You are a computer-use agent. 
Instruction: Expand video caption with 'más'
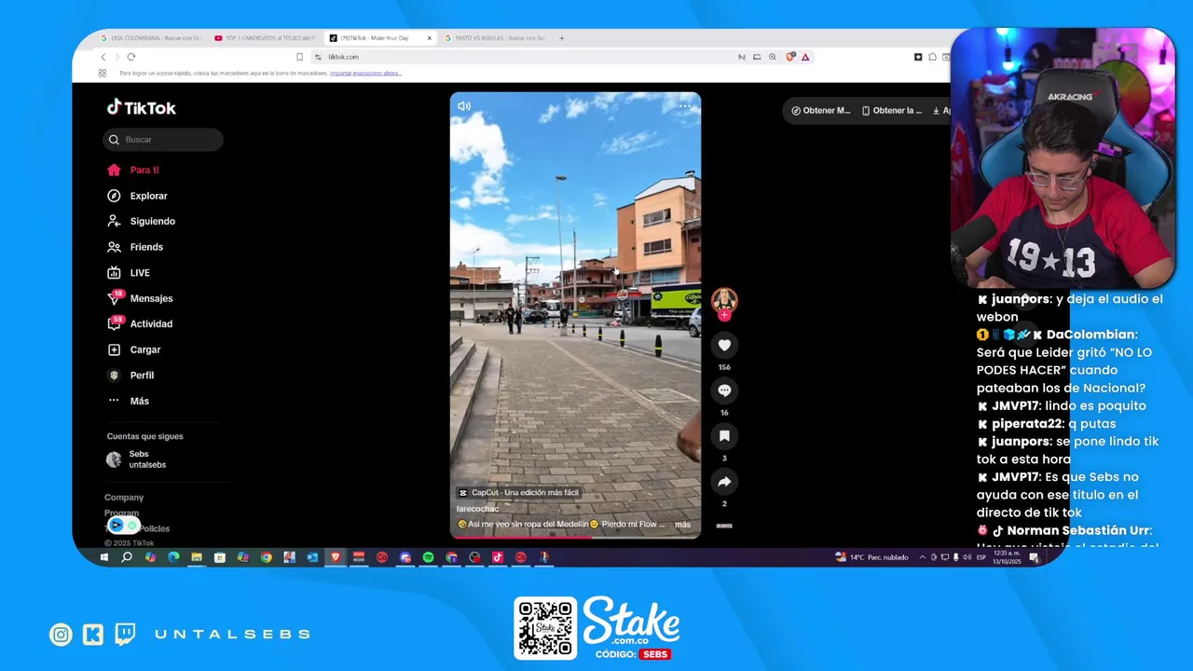point(683,525)
